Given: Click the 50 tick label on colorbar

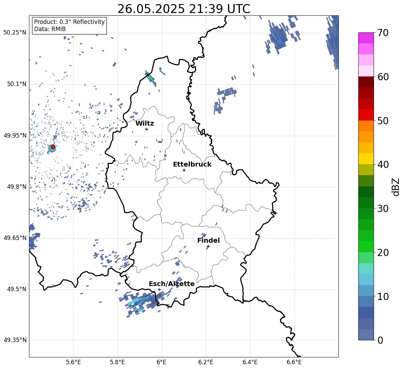Looking at the screenshot, I should [x=383, y=121].
